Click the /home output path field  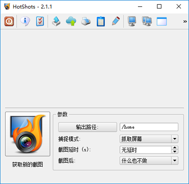coord(149,127)
